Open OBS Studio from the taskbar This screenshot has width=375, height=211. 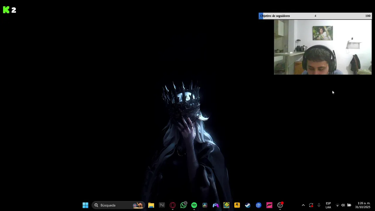tap(280, 205)
